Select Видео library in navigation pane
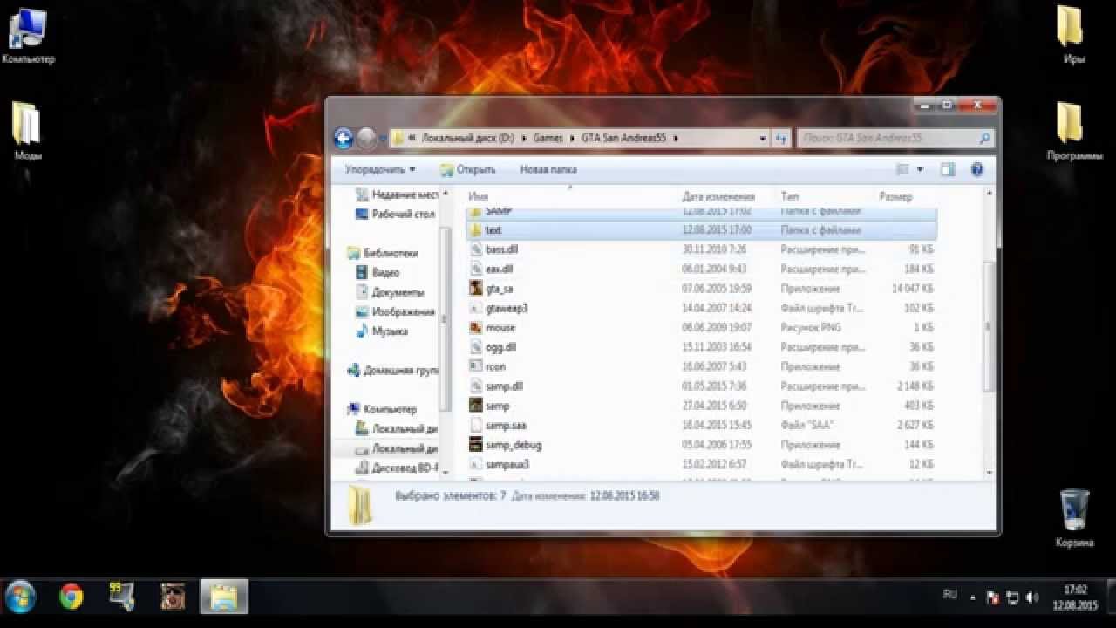 [378, 272]
